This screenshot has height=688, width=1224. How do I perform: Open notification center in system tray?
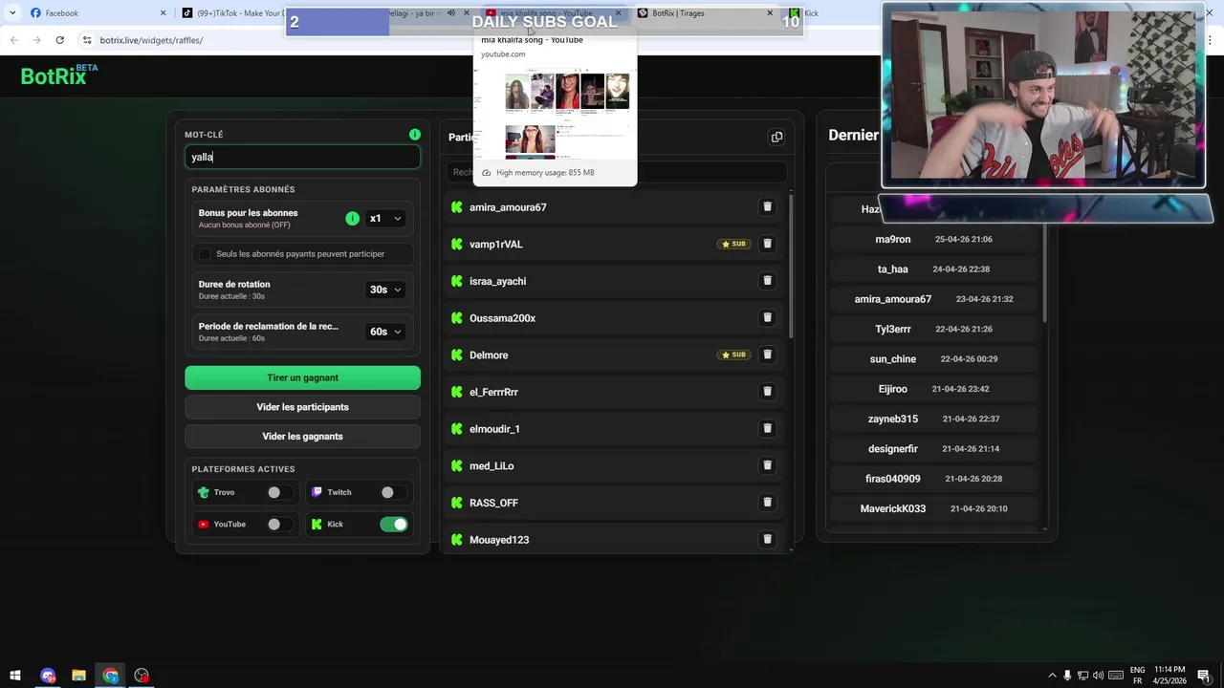[1204, 676]
